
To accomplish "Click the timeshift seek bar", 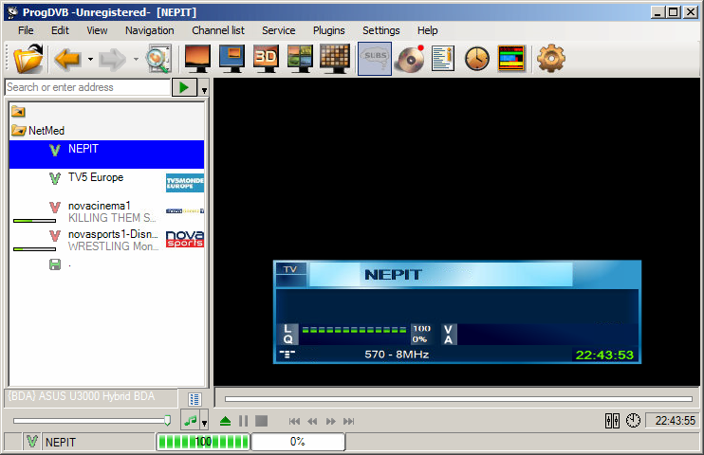I will [458, 398].
